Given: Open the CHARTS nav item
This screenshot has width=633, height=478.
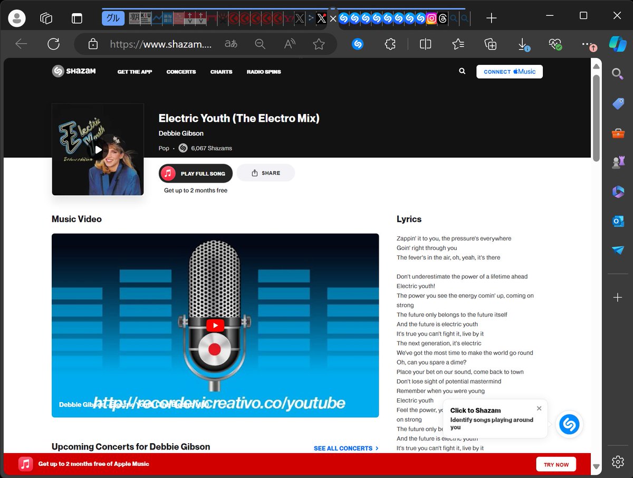Looking at the screenshot, I should point(221,72).
